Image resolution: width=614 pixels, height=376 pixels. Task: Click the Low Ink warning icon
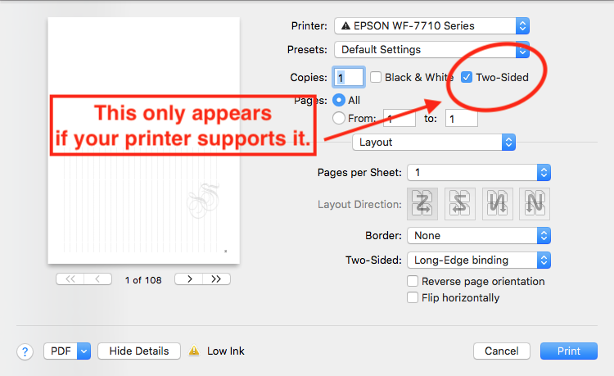tap(194, 351)
